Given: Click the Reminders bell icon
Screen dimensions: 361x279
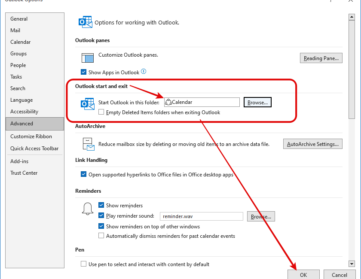Looking at the screenshot, I should [88, 209].
